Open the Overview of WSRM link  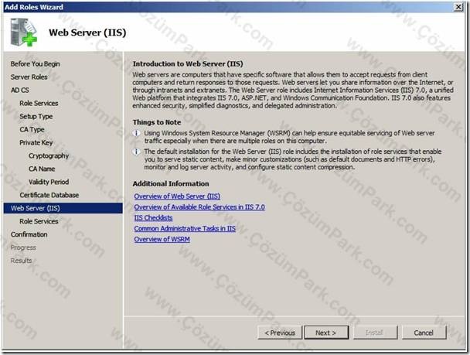pyautogui.click(x=162, y=240)
